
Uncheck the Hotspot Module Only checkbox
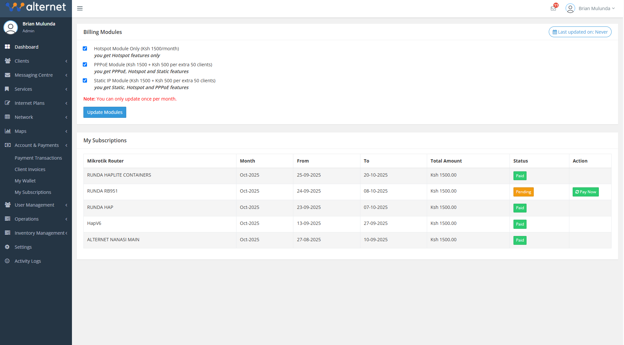(85, 48)
